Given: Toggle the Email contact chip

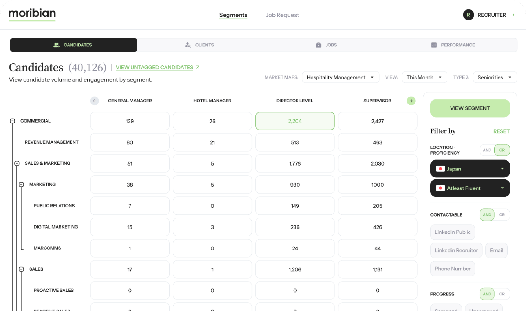Looking at the screenshot, I should pos(496,250).
